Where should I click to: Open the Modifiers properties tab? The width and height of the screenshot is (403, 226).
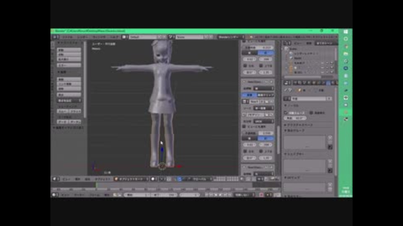point(323,83)
